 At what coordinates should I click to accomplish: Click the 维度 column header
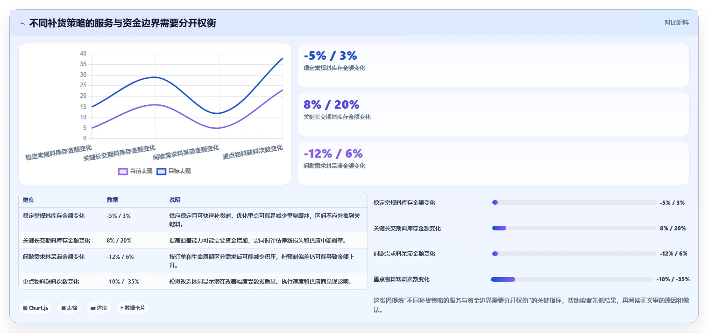[x=28, y=200]
